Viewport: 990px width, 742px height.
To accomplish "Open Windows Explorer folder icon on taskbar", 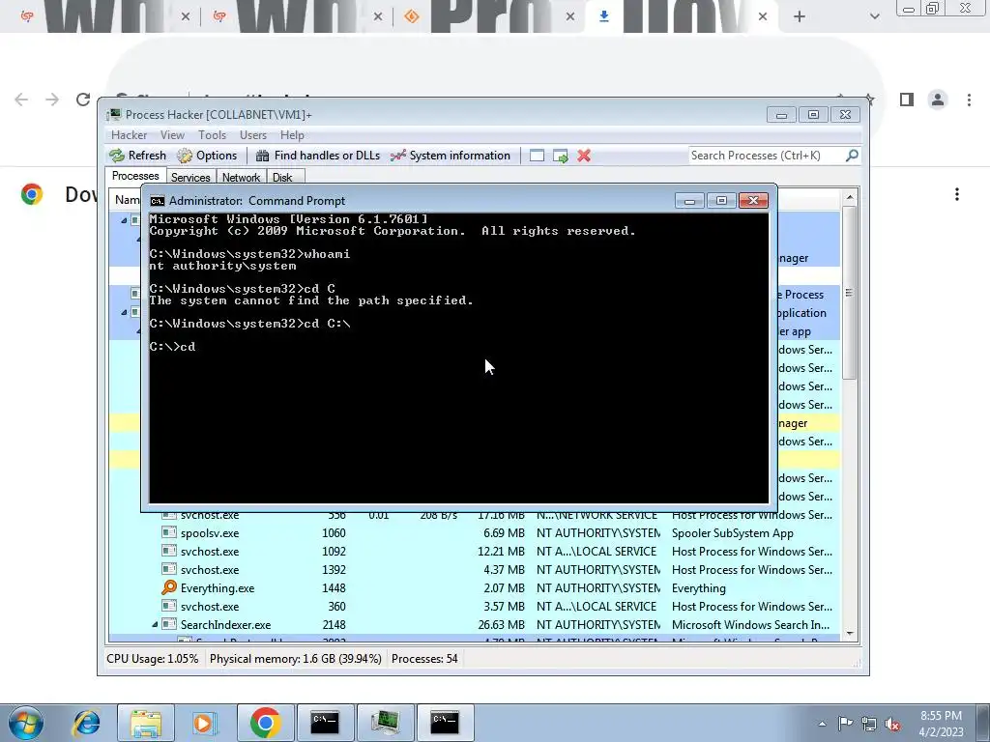I will tap(146, 723).
